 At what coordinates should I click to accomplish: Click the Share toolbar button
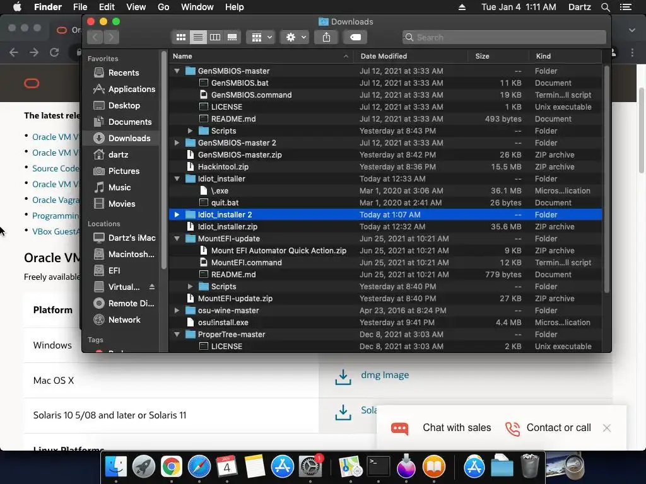coord(326,37)
